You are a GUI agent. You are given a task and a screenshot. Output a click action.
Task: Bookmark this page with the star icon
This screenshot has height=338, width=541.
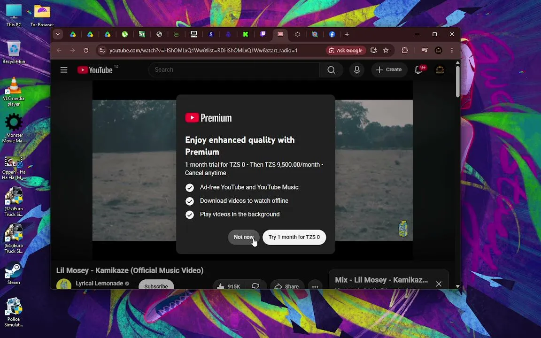coord(386,50)
